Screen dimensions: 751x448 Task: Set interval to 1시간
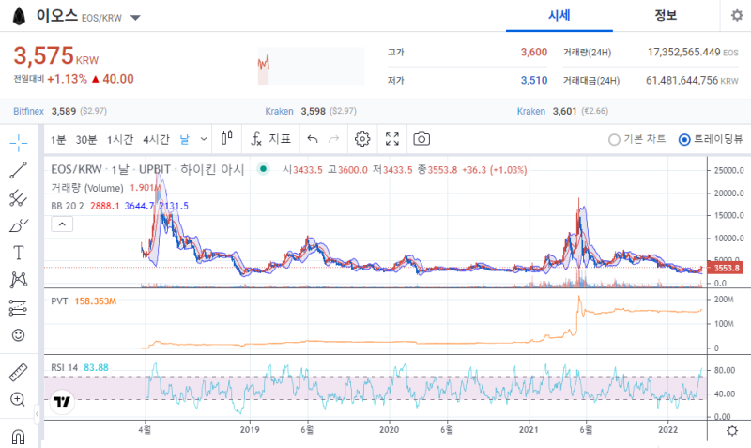tap(120, 139)
